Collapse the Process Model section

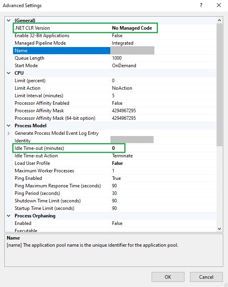tap(8, 126)
